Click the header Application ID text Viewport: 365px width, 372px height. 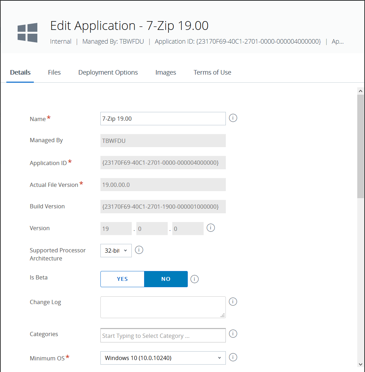pos(238,42)
